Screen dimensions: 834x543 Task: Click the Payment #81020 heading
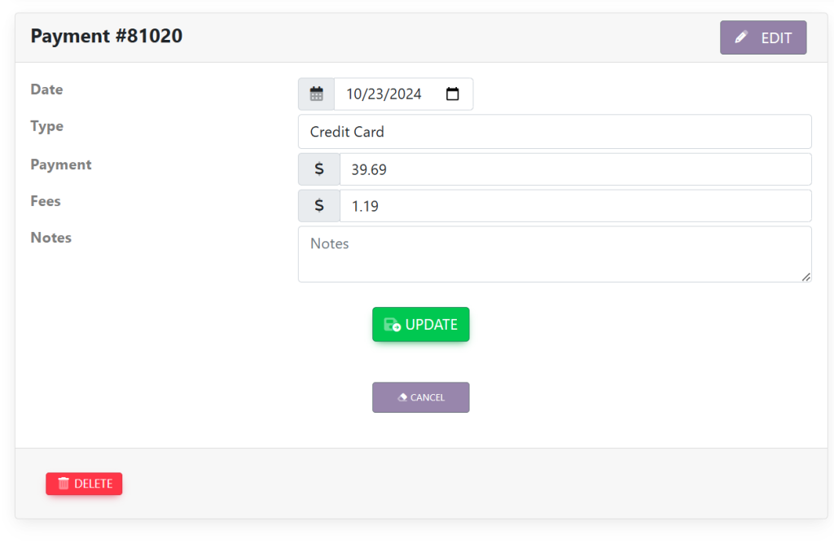107,36
